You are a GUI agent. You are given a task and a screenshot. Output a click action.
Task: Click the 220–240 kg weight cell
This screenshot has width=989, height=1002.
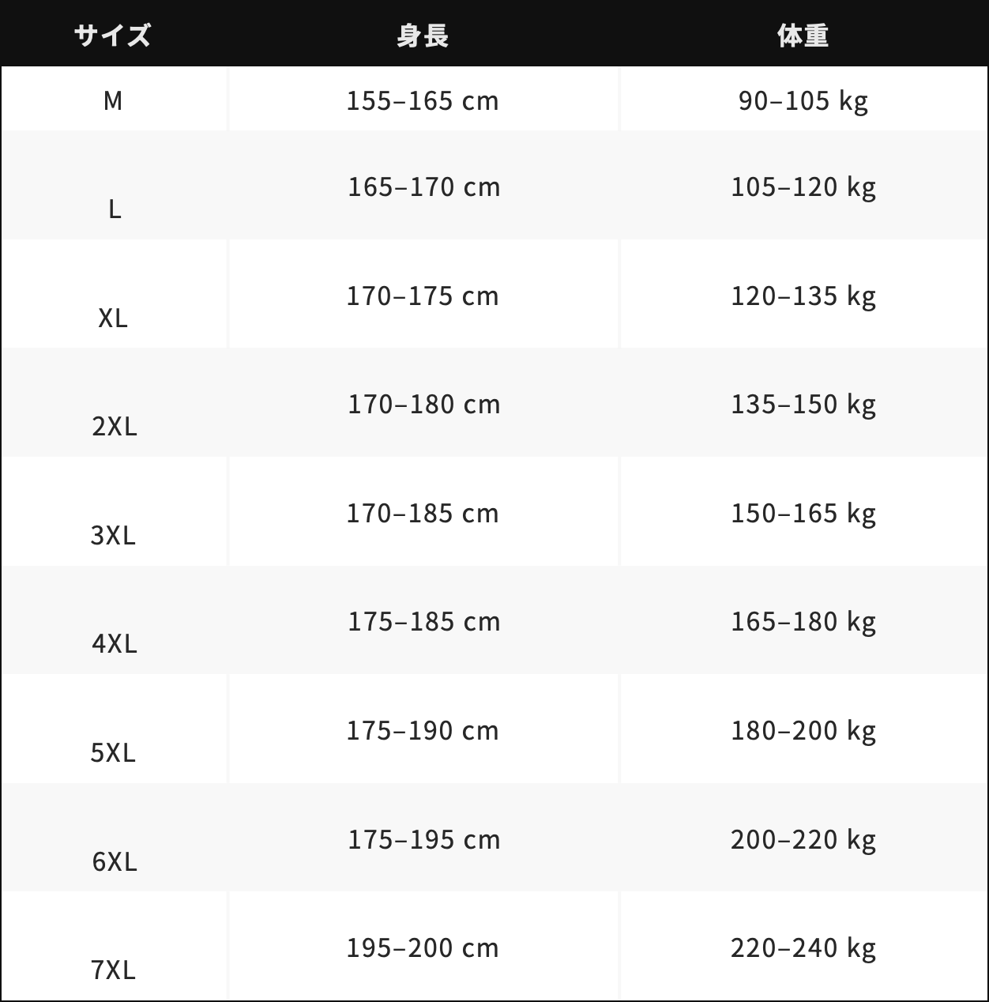tap(803, 947)
